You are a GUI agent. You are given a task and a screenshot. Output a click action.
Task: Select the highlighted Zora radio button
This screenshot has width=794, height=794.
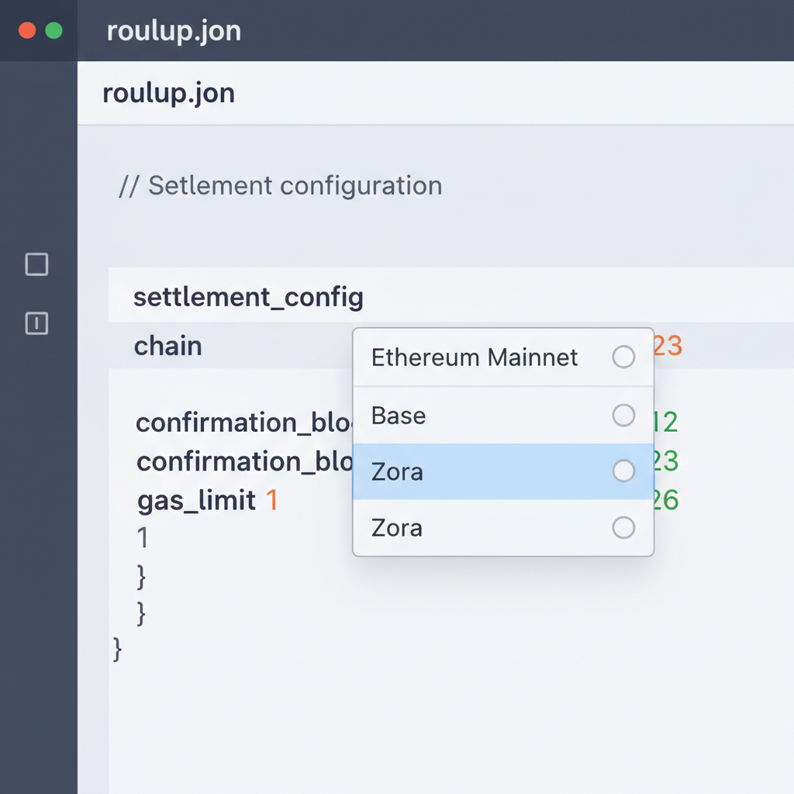pos(623,471)
